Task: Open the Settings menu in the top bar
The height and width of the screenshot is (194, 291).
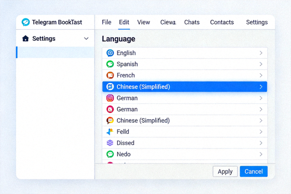Action: 257,22
